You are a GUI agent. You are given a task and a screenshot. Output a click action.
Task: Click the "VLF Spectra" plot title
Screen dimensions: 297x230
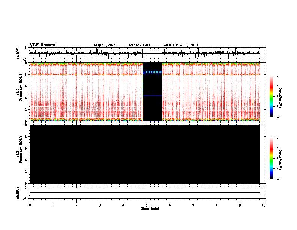pyautogui.click(x=42, y=45)
